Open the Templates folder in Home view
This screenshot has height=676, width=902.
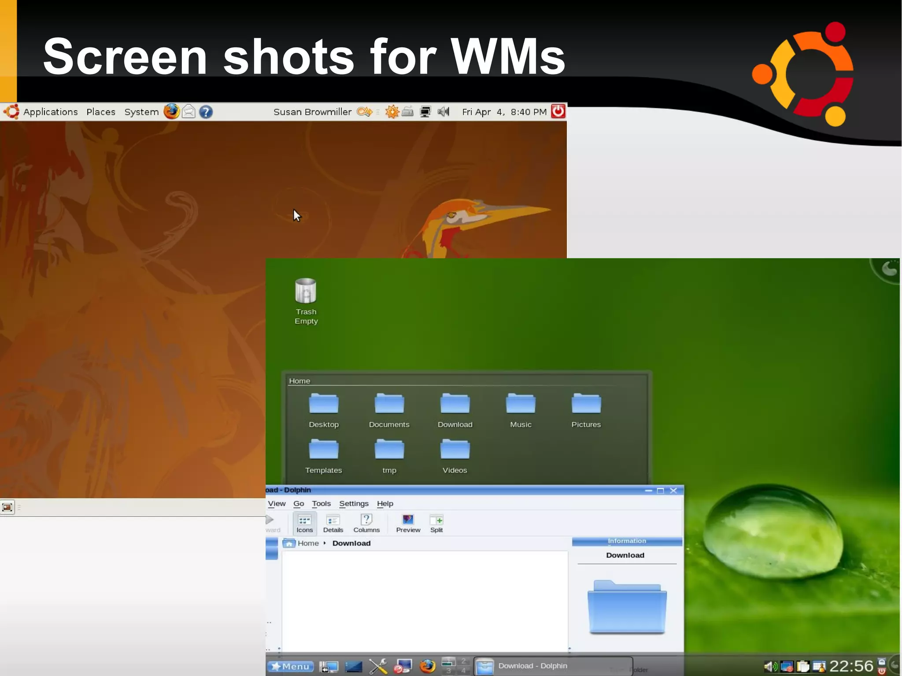tap(324, 457)
